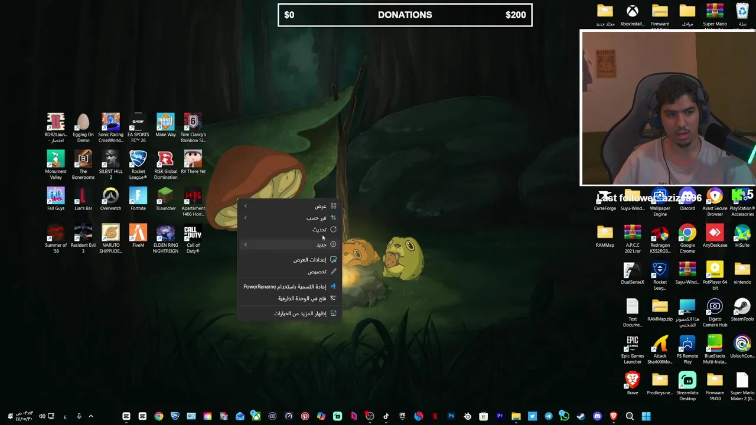Select Fall Guys desktop icon

(x=56, y=199)
